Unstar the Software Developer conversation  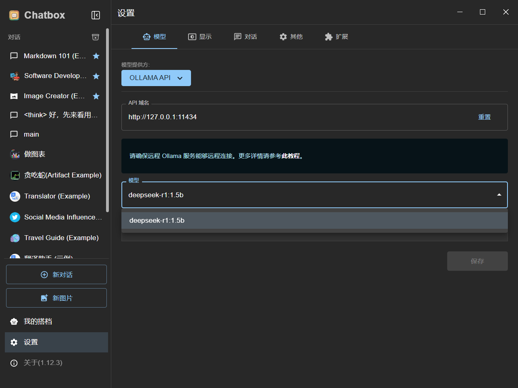(96, 76)
